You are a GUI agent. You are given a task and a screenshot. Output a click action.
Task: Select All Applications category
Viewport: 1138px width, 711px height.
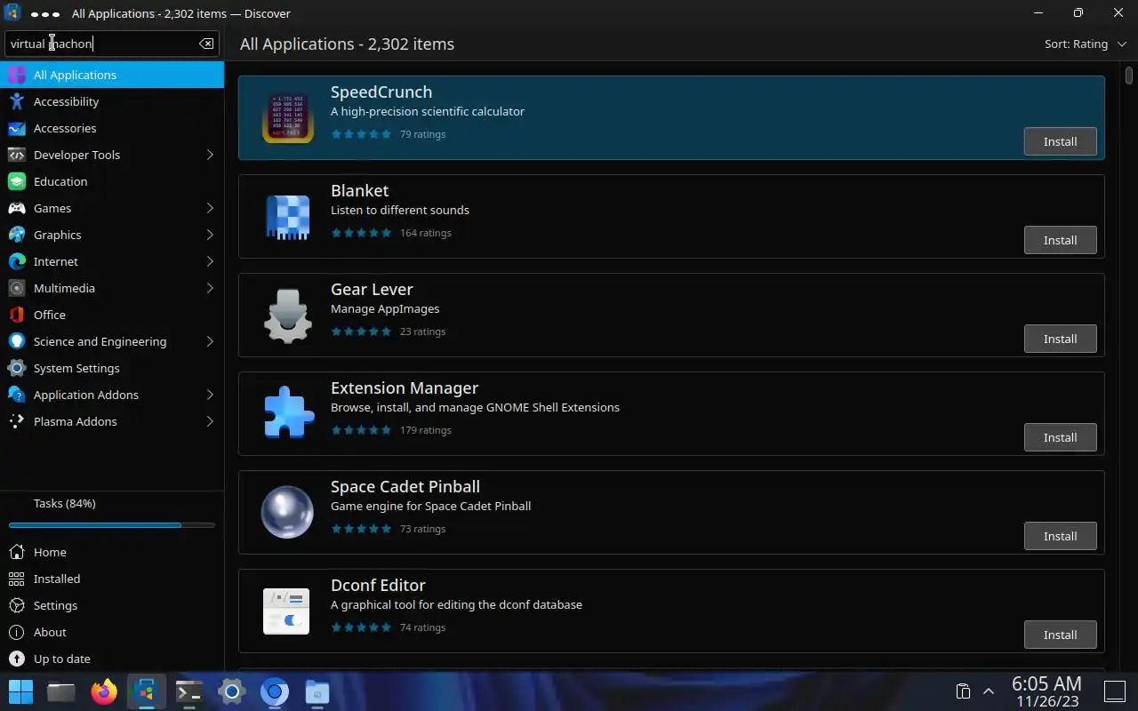(x=112, y=75)
